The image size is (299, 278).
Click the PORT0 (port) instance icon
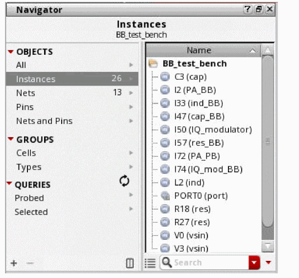[x=165, y=196]
